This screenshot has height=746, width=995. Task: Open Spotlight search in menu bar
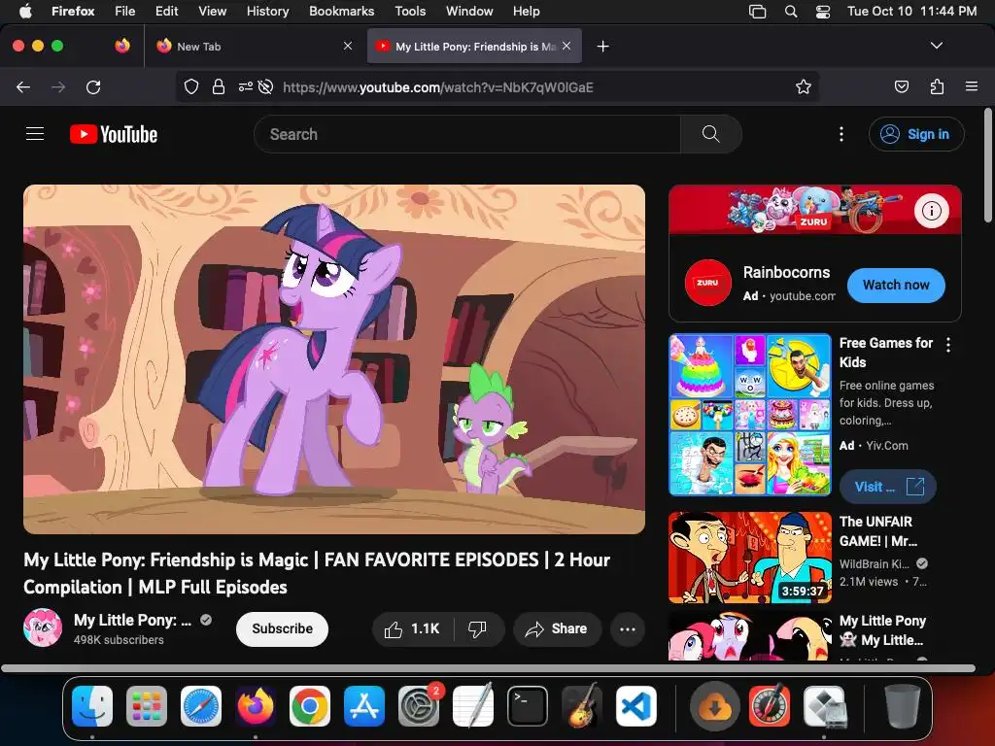click(791, 12)
